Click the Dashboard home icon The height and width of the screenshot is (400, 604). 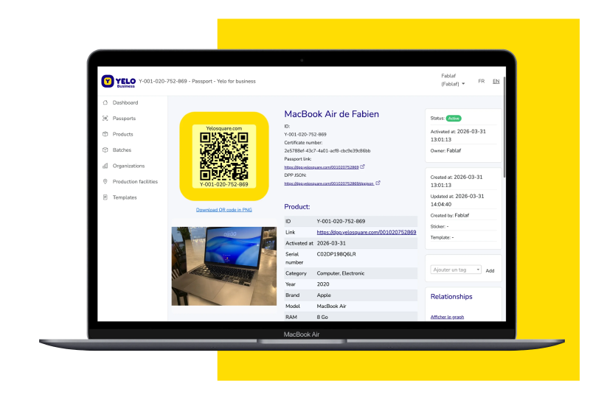click(105, 102)
